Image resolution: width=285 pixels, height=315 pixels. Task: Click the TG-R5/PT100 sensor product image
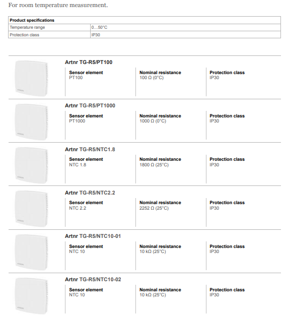click(x=31, y=78)
